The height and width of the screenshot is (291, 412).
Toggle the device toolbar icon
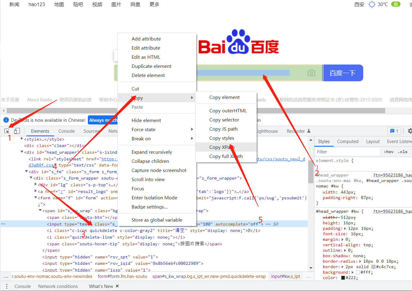(17, 131)
